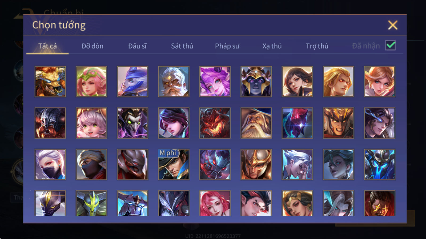426x239 pixels.
Task: Select the purple-haired girl with horns
Action: pos(215,82)
